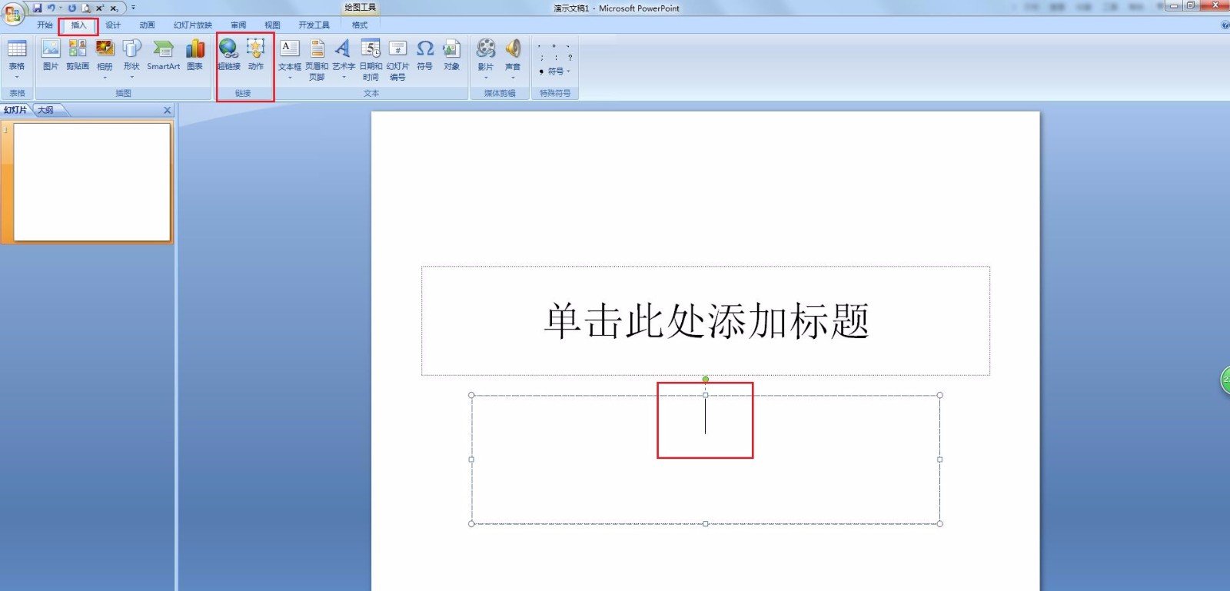The height and width of the screenshot is (591, 1230).
Task: Expand the 声音 dropdown arrow
Action: (x=513, y=77)
